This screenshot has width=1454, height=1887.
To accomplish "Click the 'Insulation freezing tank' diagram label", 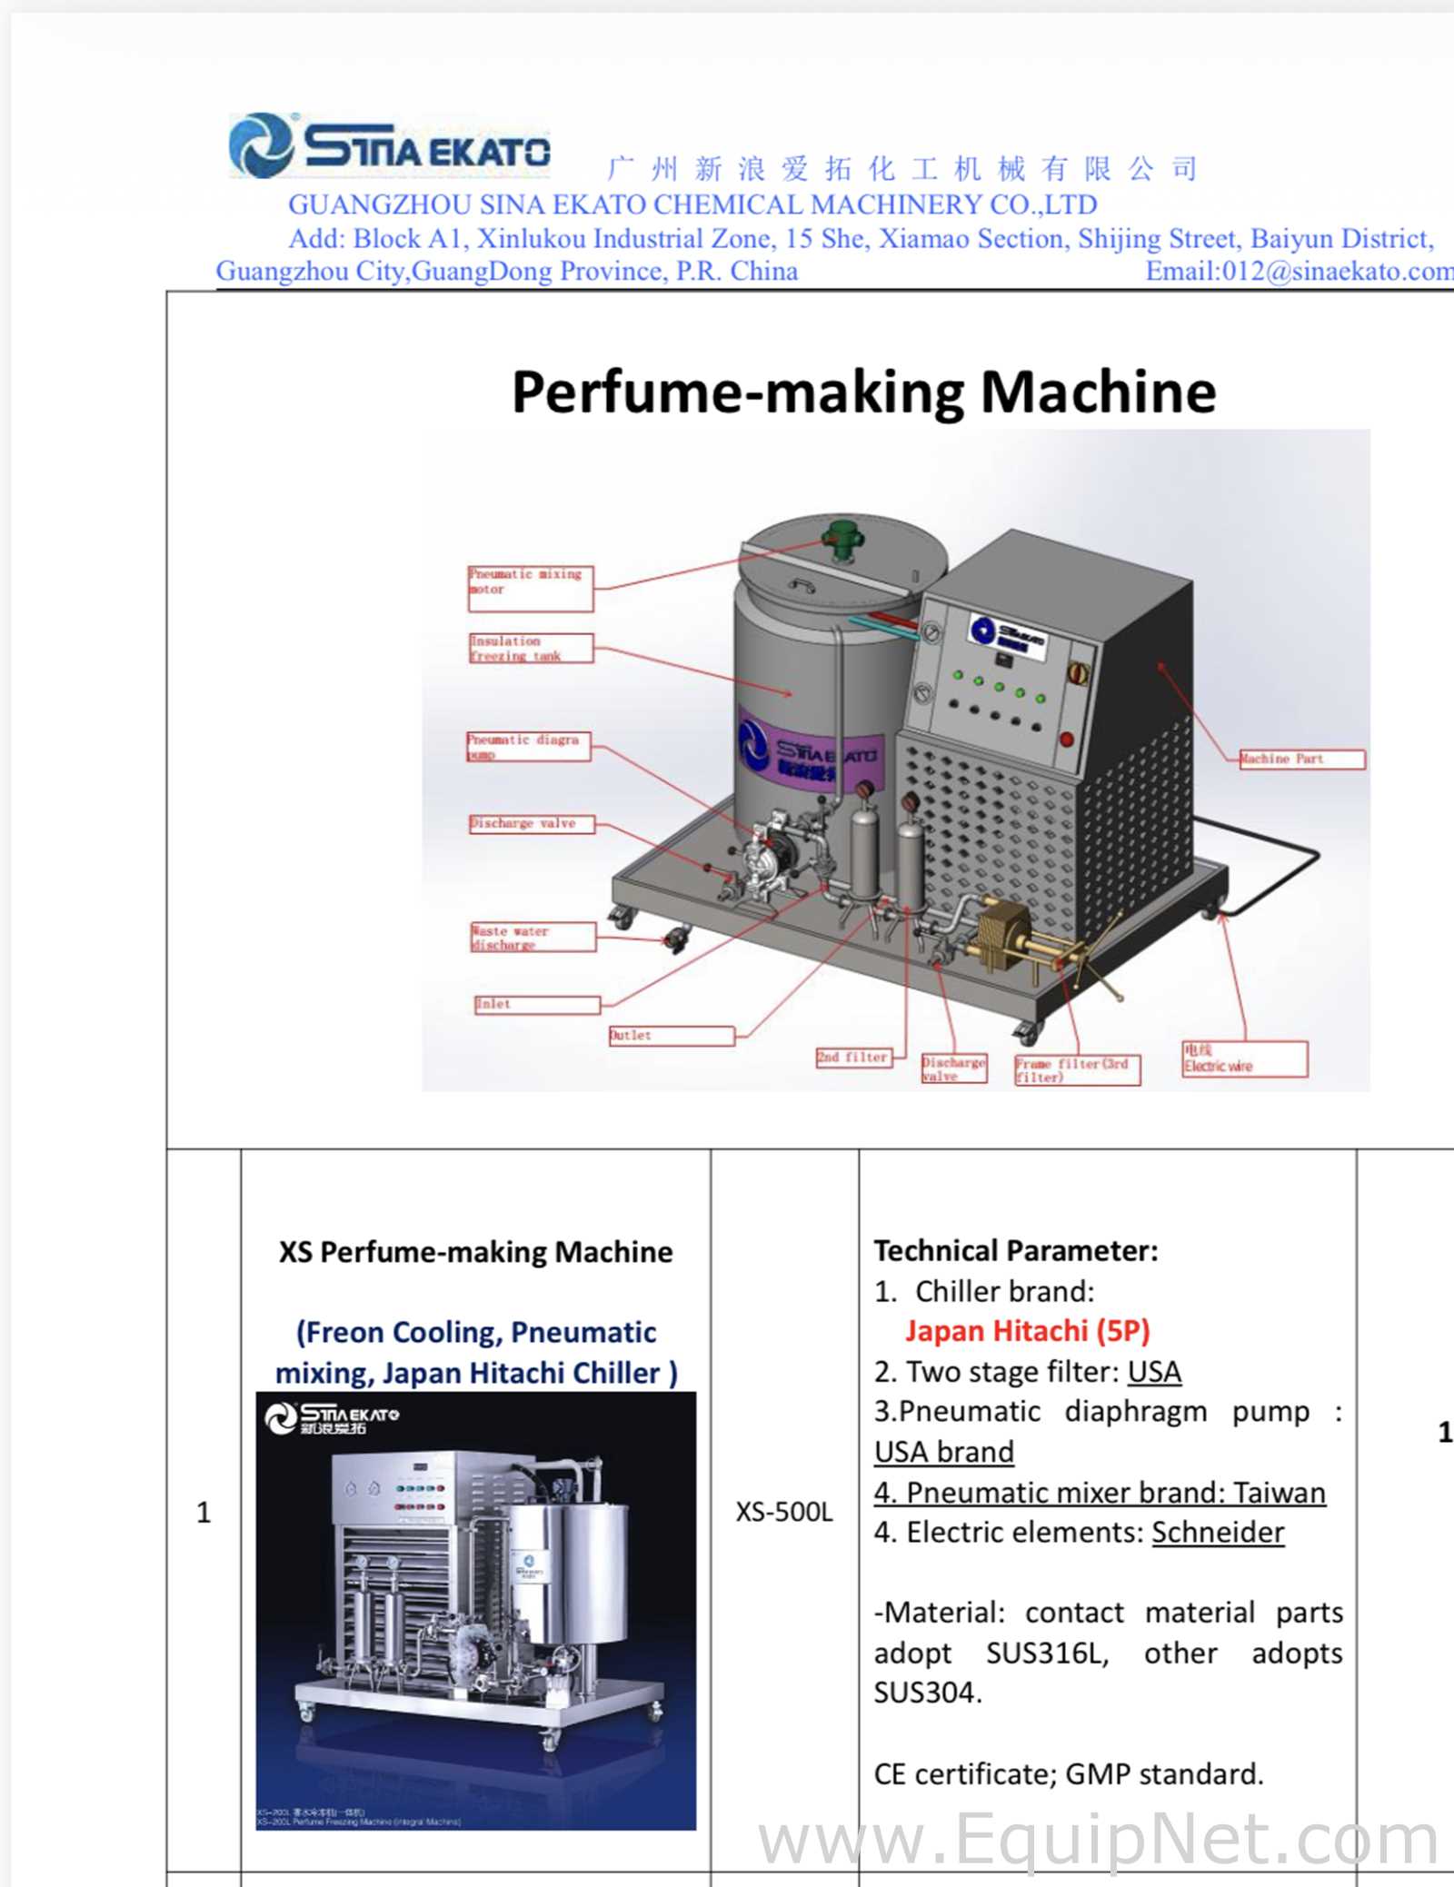I will click(x=531, y=648).
